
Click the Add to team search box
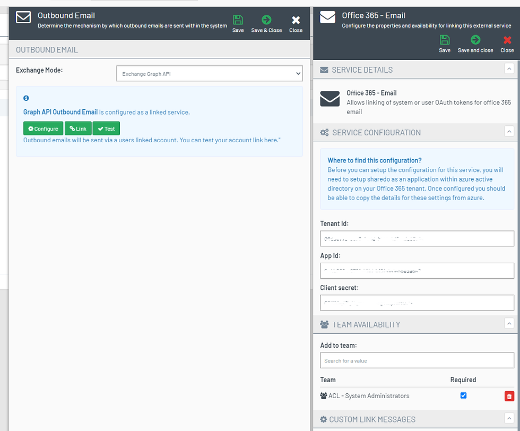tap(417, 360)
